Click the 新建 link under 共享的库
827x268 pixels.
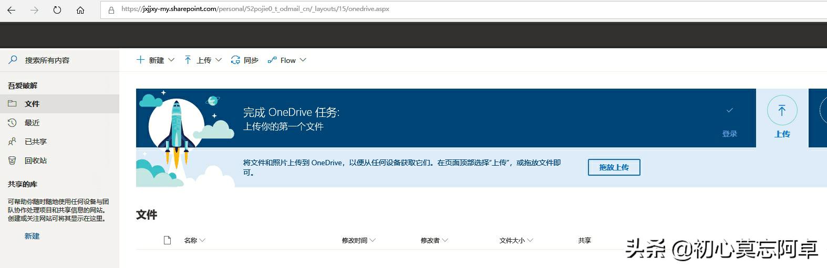coord(32,236)
